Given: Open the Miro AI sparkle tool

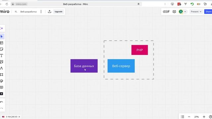Looking at the screenshot, I should pos(2,28).
